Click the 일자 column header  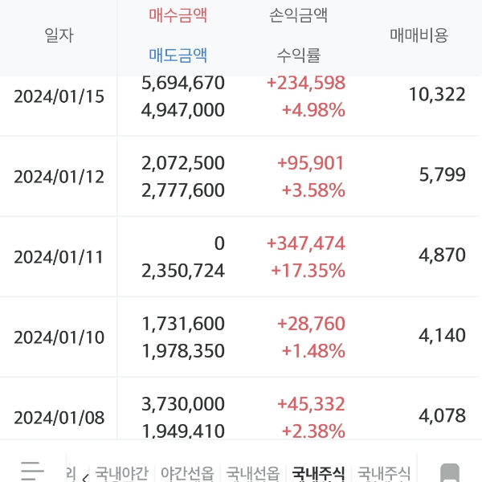click(x=59, y=35)
